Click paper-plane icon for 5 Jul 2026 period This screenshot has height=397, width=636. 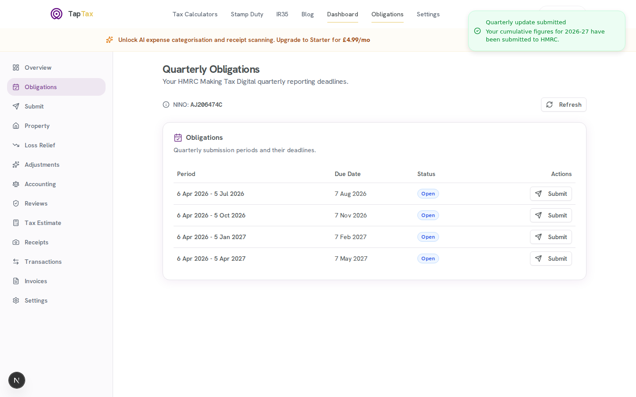[x=538, y=194]
